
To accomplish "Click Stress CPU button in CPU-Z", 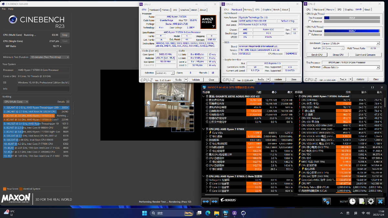I will coord(338,55).
